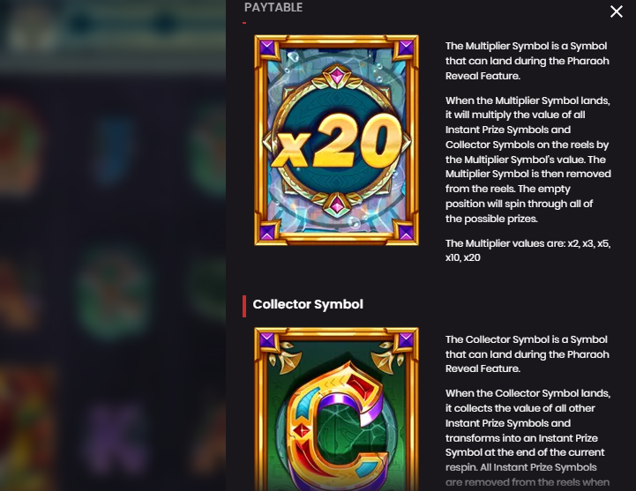
Task: Click purple gem top-left of Collector card
Action: coord(267,340)
